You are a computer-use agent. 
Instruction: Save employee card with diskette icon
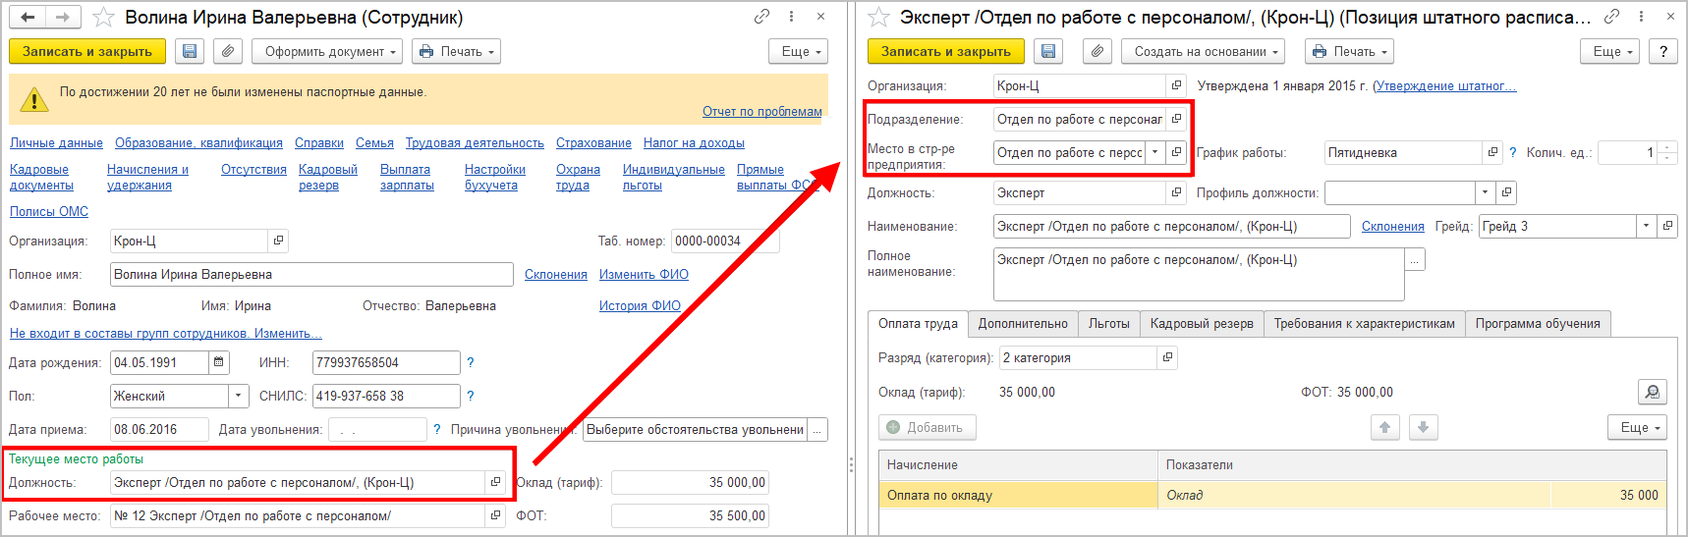point(190,51)
